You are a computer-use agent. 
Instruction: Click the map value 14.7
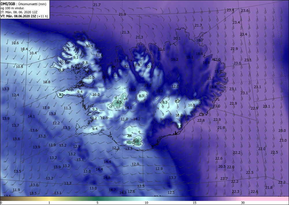coord(112,190)
